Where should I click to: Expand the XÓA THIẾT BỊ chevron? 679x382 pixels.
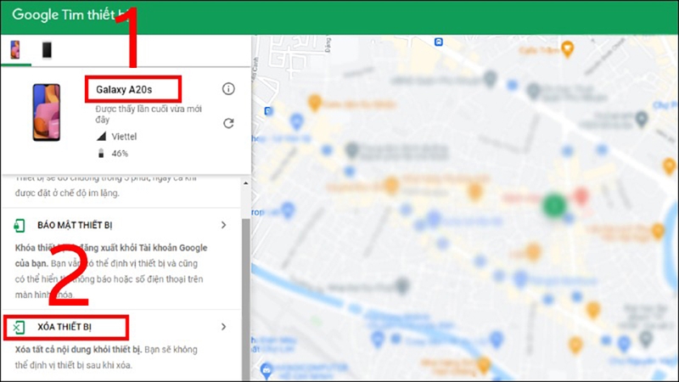(223, 327)
